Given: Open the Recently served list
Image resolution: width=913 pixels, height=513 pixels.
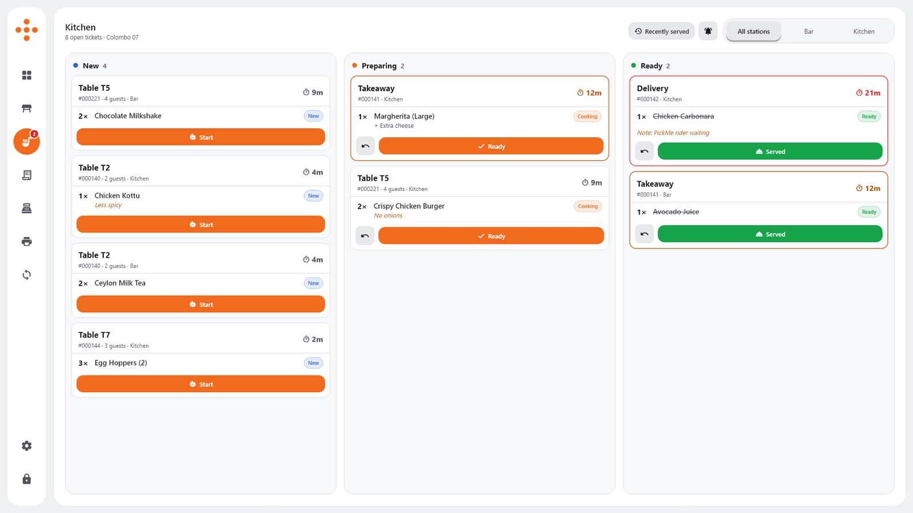Looking at the screenshot, I should [661, 31].
